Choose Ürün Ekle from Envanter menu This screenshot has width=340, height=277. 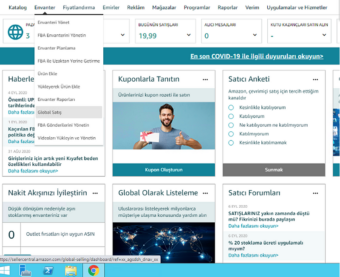click(x=69, y=73)
